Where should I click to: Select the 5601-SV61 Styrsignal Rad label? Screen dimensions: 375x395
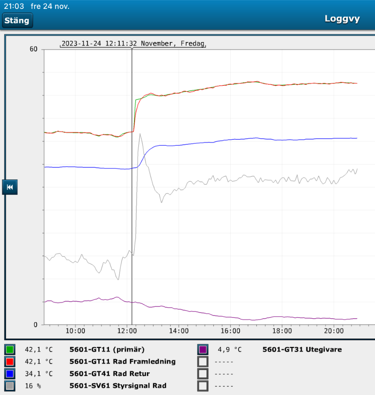coord(118,386)
